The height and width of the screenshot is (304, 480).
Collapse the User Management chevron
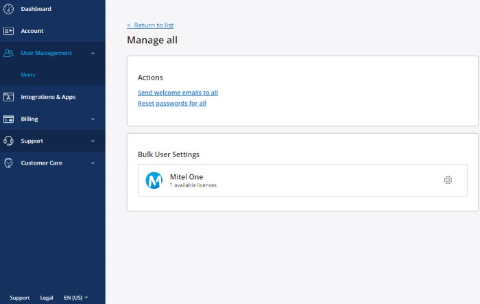pos(93,53)
